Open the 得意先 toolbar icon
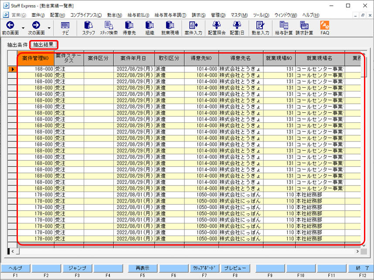374x280 pixels. point(129,28)
